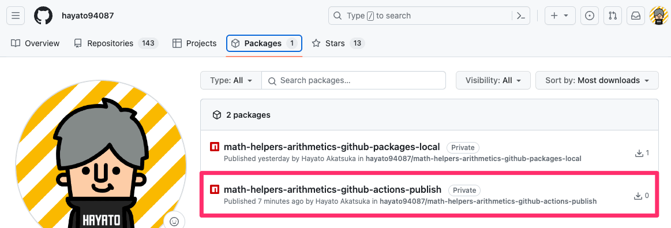The width and height of the screenshot is (671, 228).
Task: Open hayato94087/math-helpers-arithmetics-github-packages-local repository link
Action: point(473,159)
